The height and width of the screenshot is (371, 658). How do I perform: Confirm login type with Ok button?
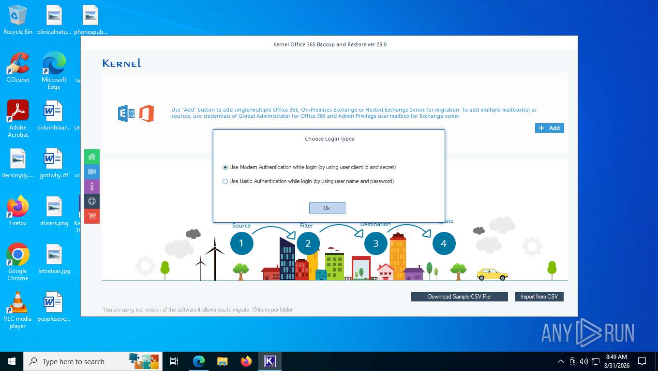[x=327, y=208]
